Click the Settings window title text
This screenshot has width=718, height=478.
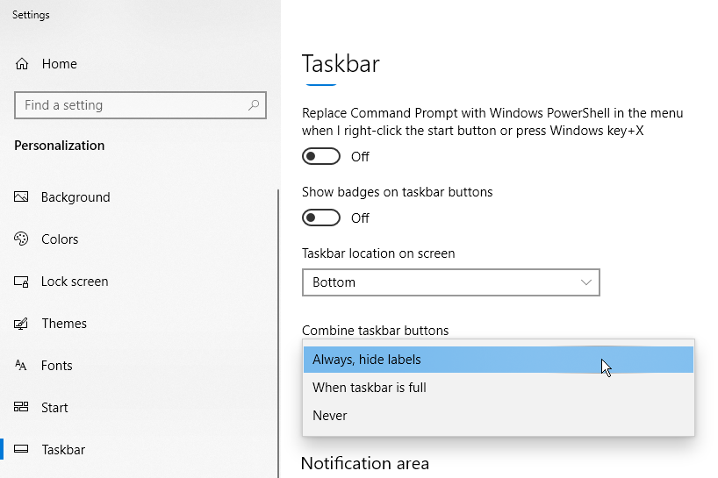click(x=31, y=15)
